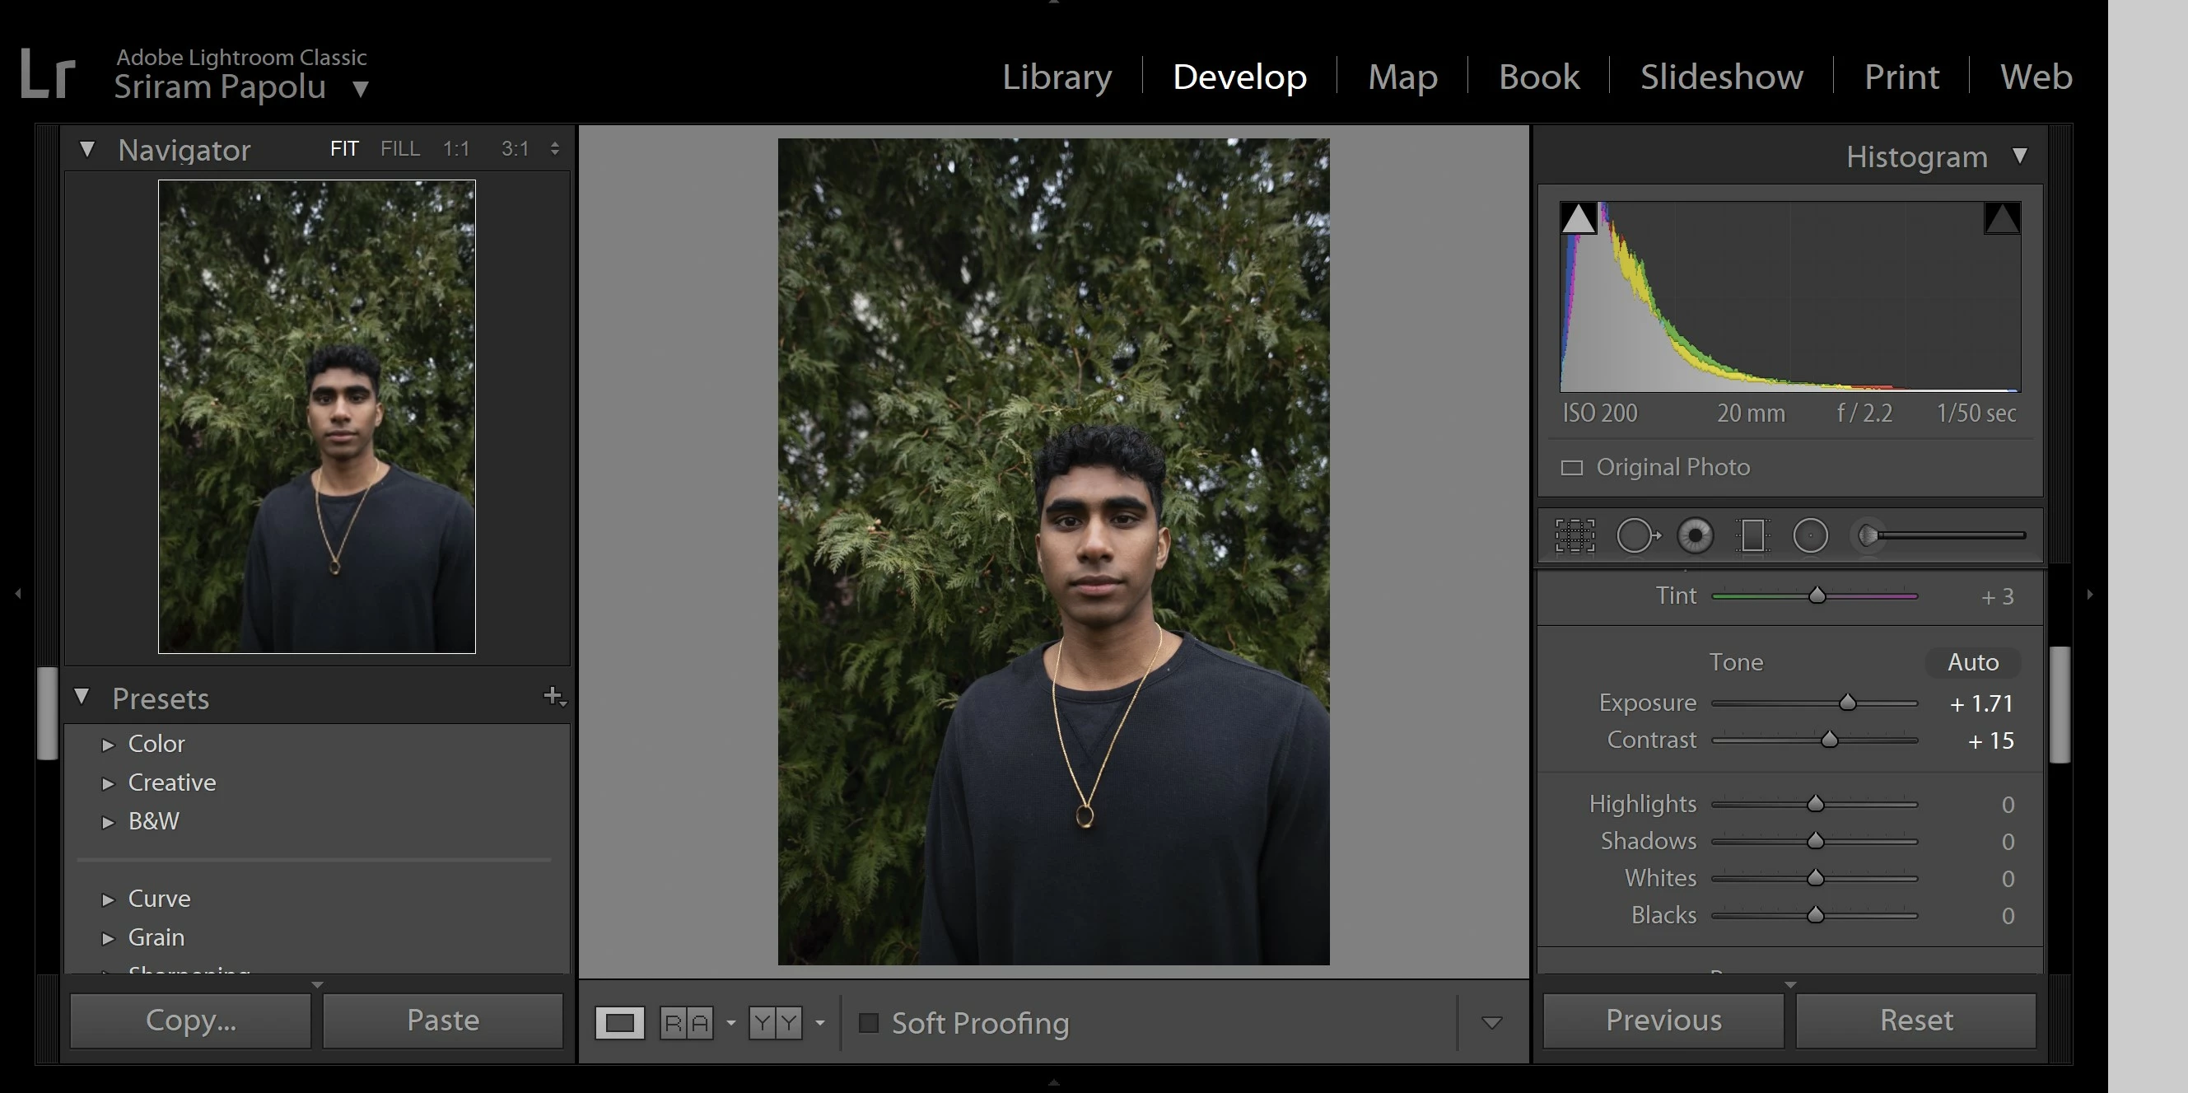Screen dimensions: 2188x1093
Task: Adjust the Exposure slider handle
Action: (1846, 703)
